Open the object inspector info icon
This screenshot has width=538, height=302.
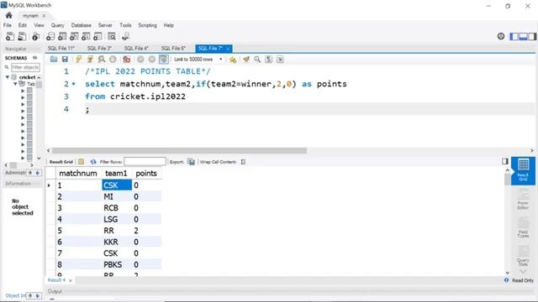click(35, 36)
